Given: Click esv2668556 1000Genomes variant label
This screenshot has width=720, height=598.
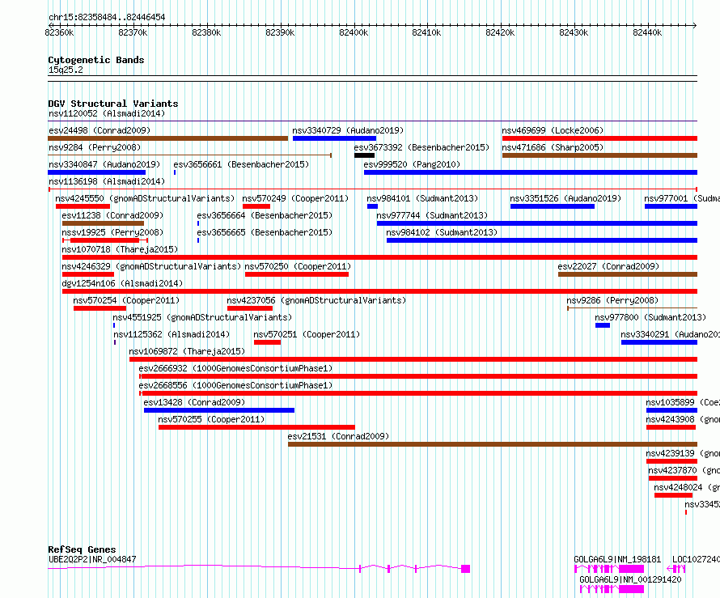Looking at the screenshot, I should (x=235, y=385).
